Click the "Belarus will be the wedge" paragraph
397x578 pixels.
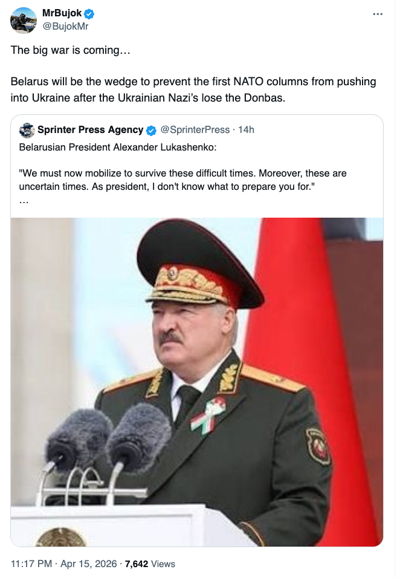[193, 89]
